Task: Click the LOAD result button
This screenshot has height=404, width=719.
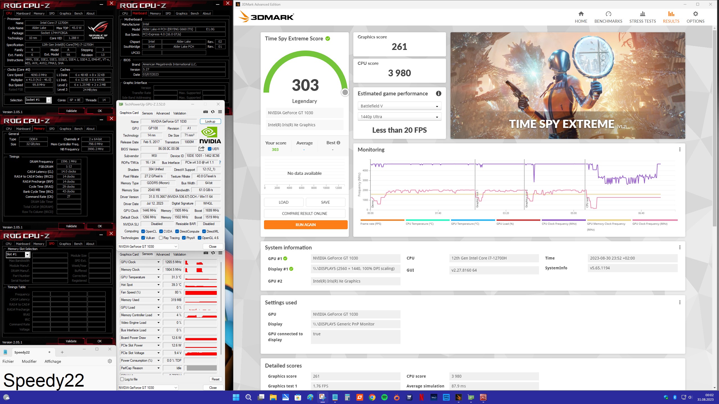Action: pos(284,202)
